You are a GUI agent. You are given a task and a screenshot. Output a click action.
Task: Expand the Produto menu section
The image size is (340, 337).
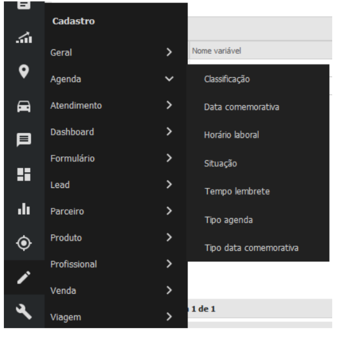coord(112,238)
